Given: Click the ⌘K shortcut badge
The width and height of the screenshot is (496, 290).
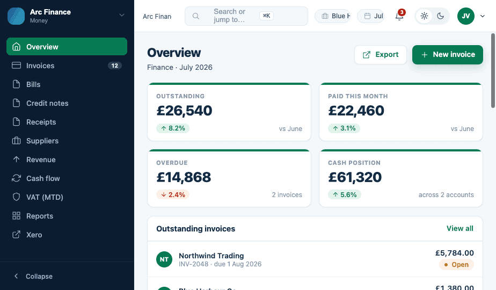Looking at the screenshot, I should tap(266, 16).
